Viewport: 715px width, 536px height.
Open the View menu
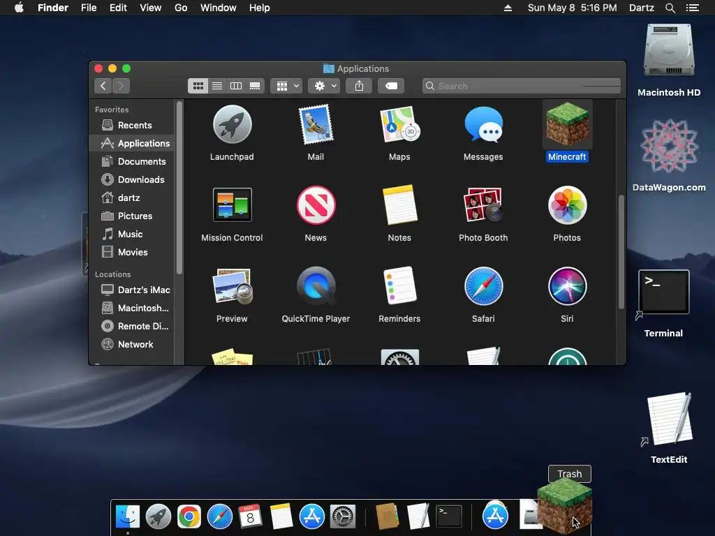point(151,8)
